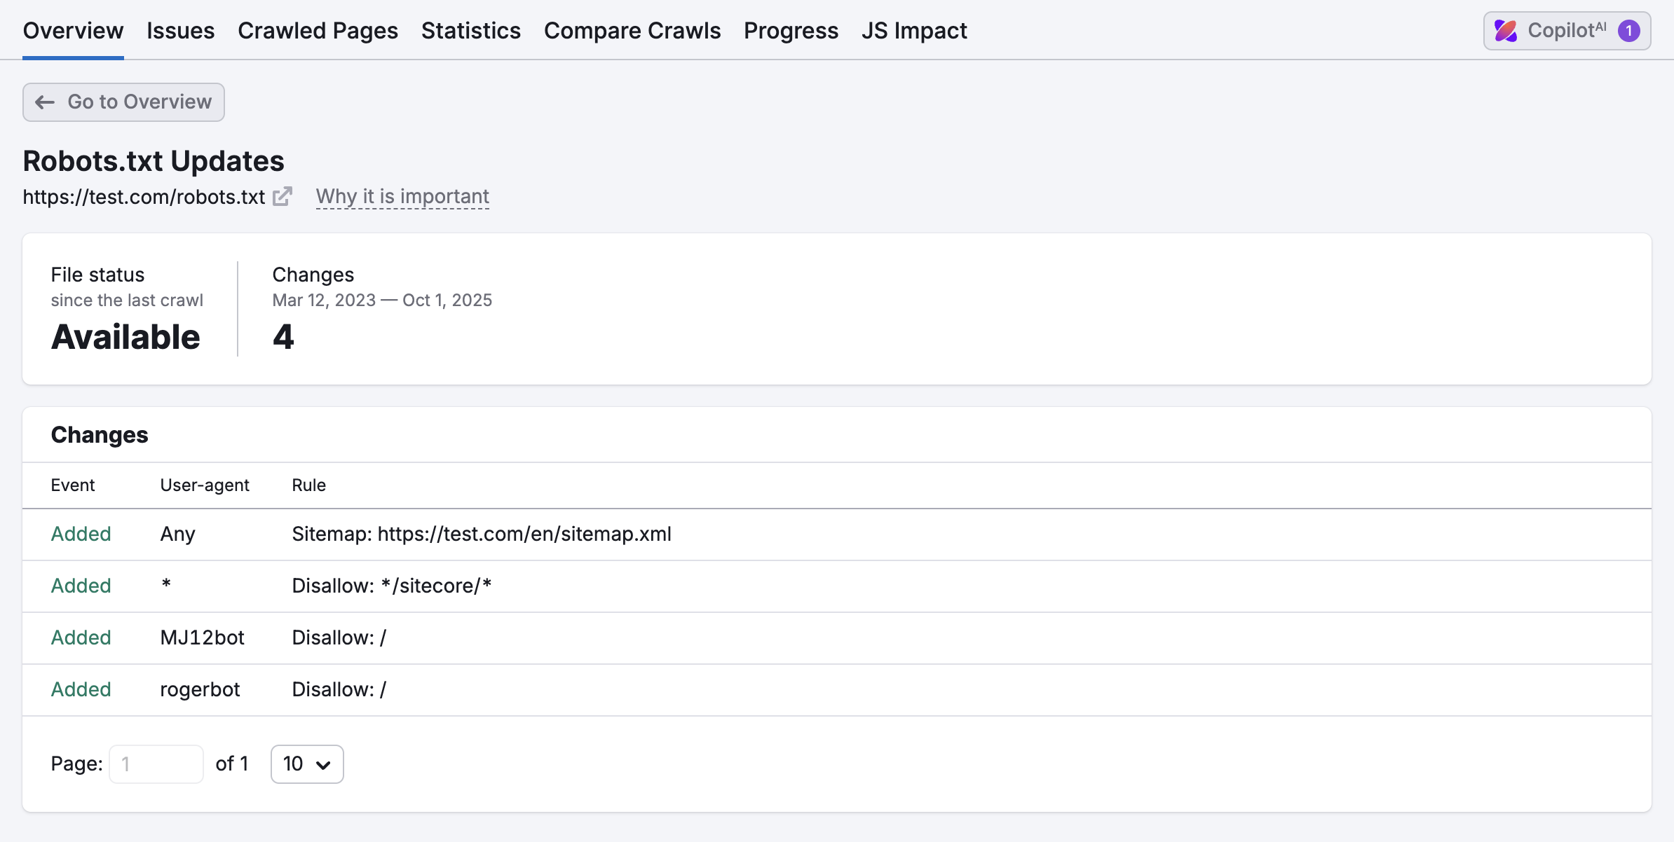The height and width of the screenshot is (842, 1674).
Task: Click the Go to Overview button
Action: tap(123, 102)
